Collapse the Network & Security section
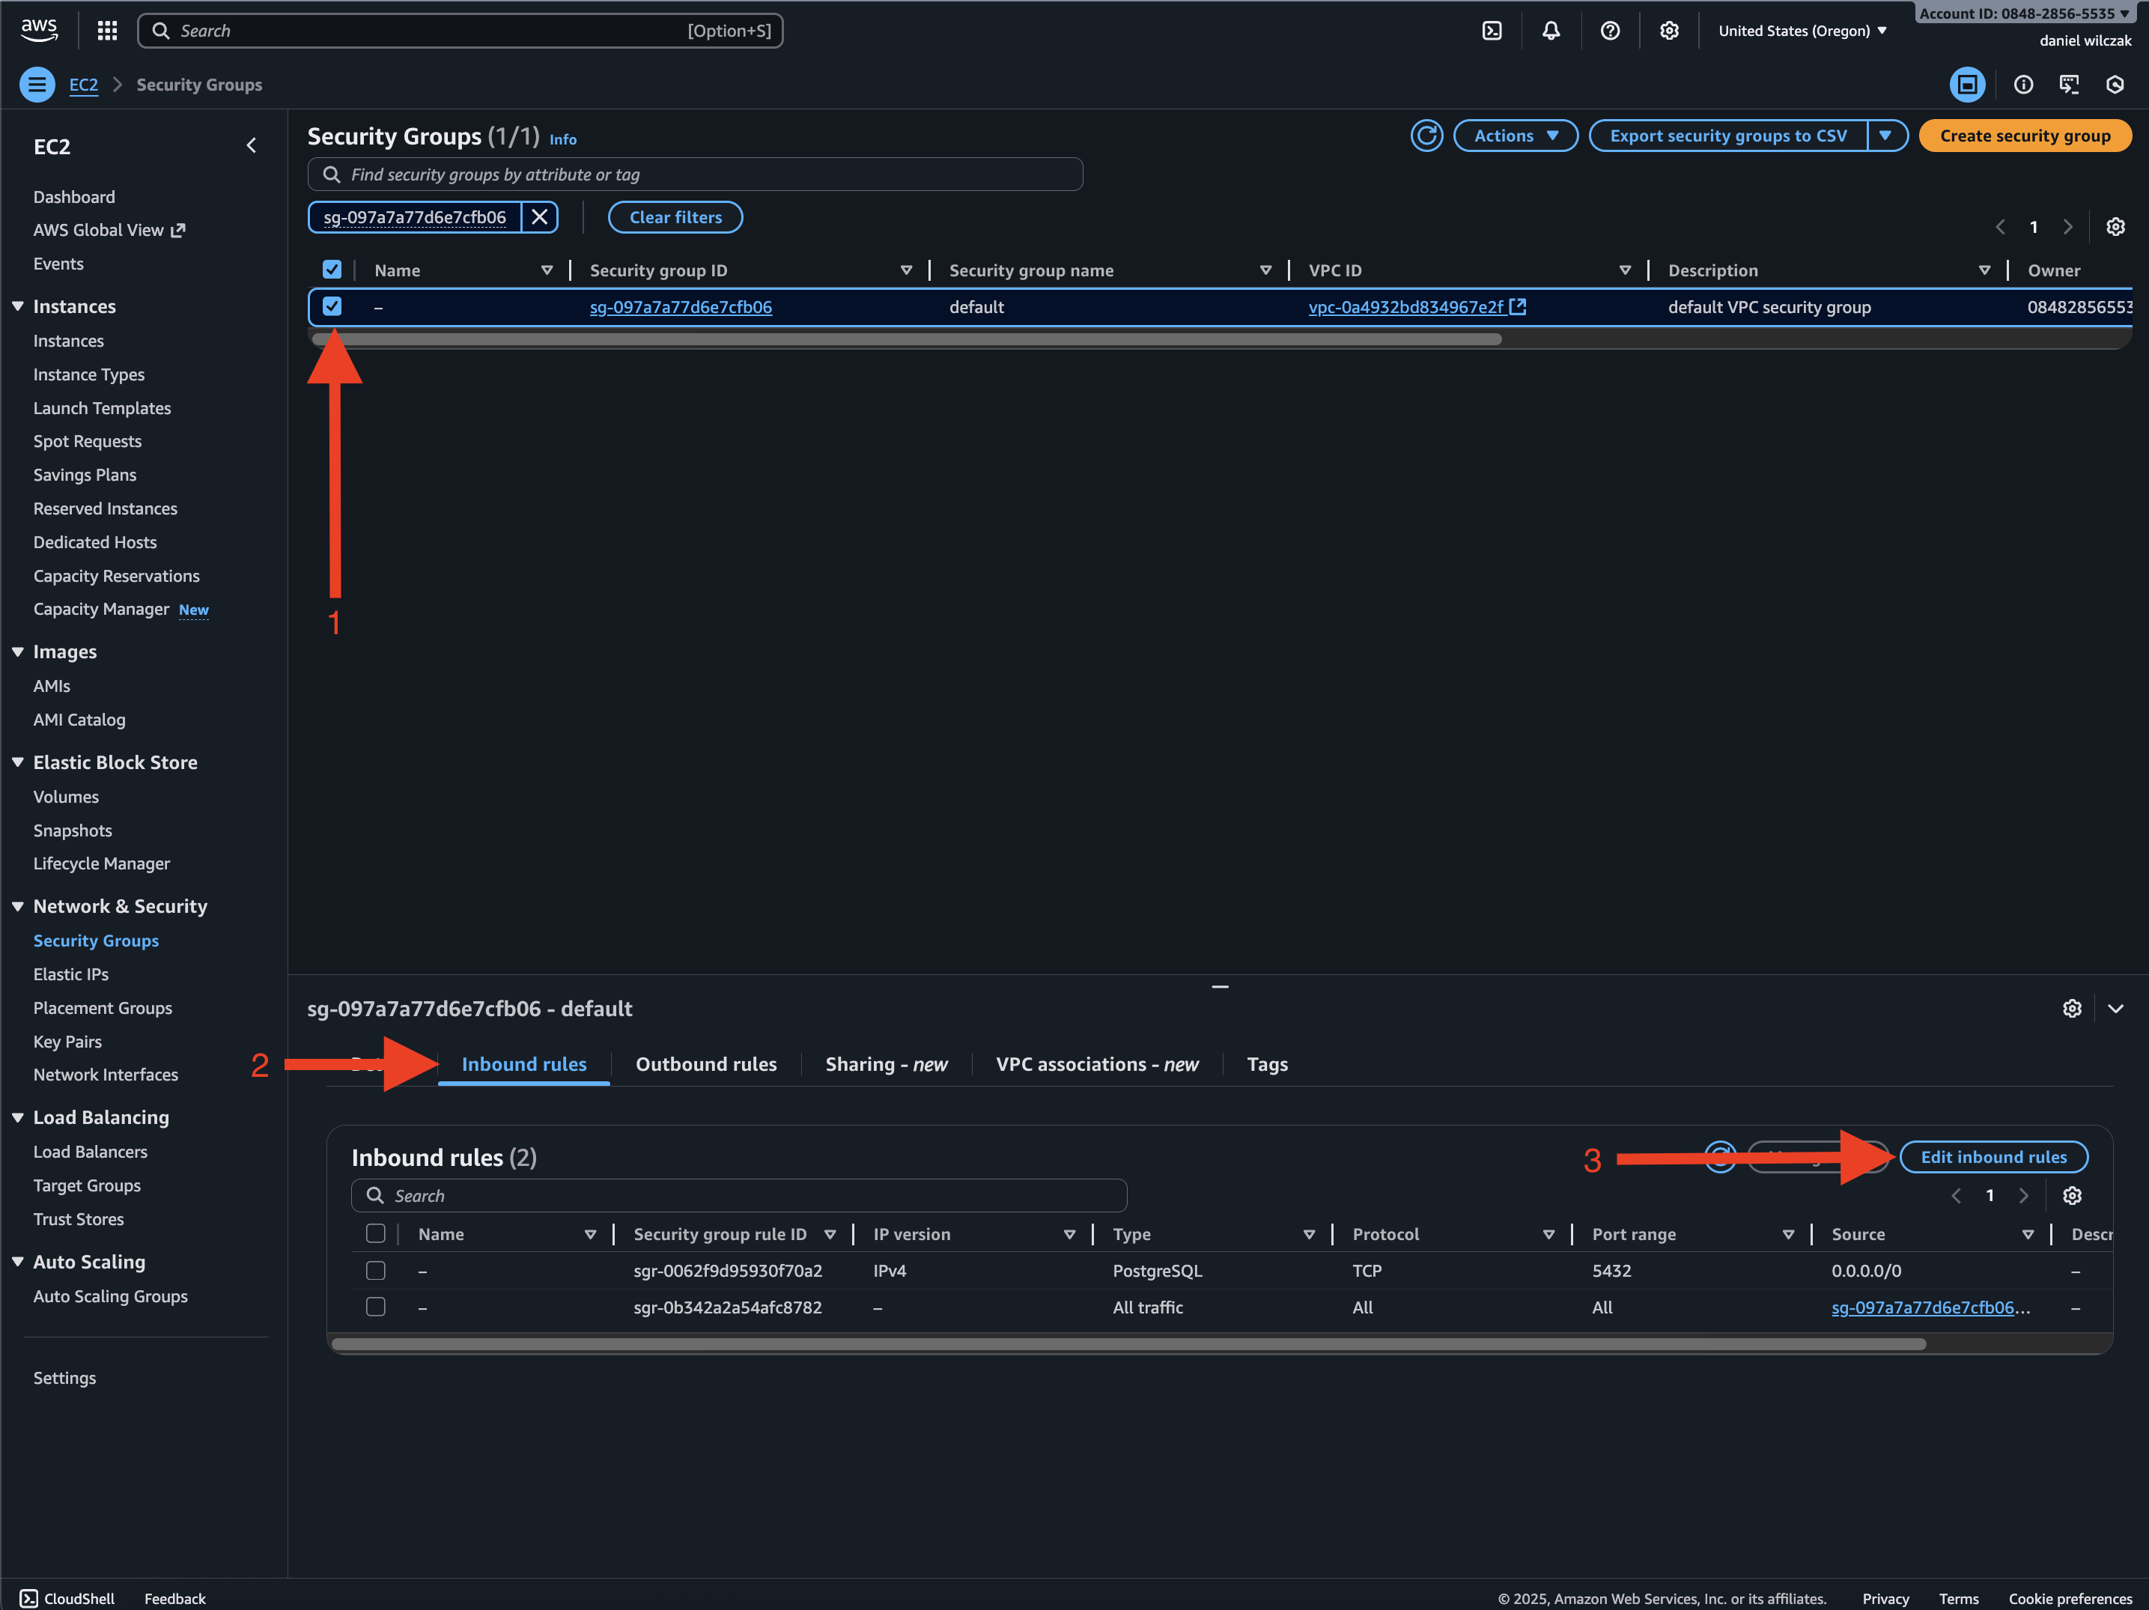Screen dimensions: 2149x1610 (x=19, y=907)
